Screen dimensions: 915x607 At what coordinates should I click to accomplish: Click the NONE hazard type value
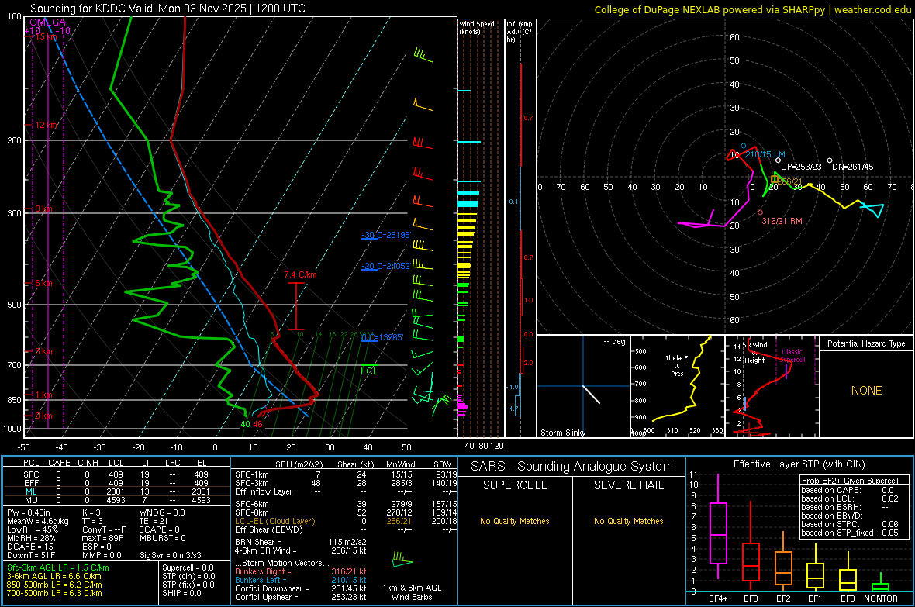867,391
